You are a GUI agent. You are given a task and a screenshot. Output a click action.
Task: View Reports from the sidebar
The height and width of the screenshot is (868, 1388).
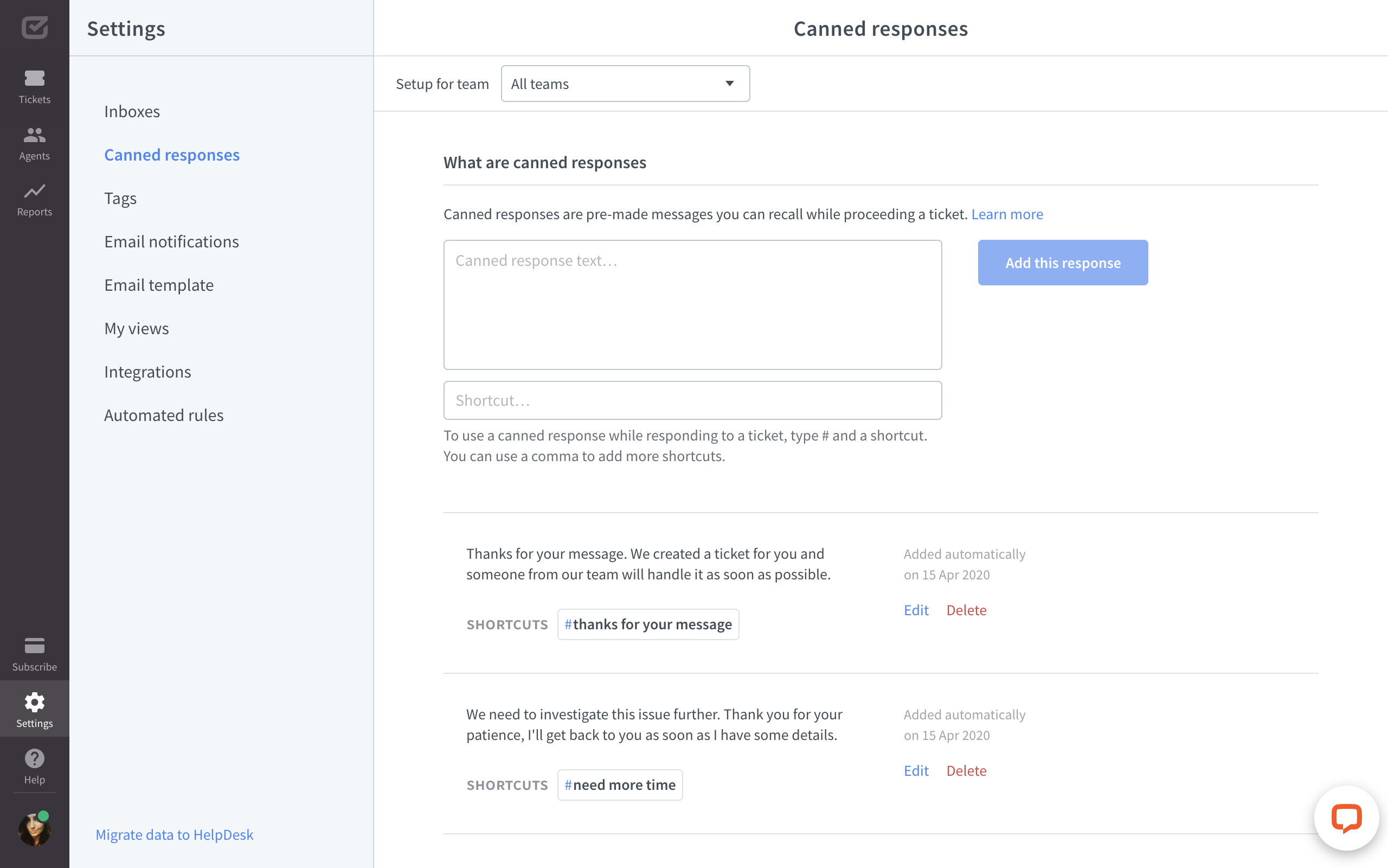point(34,198)
